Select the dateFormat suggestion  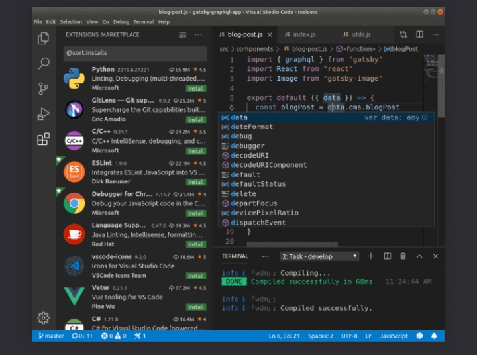326,127
